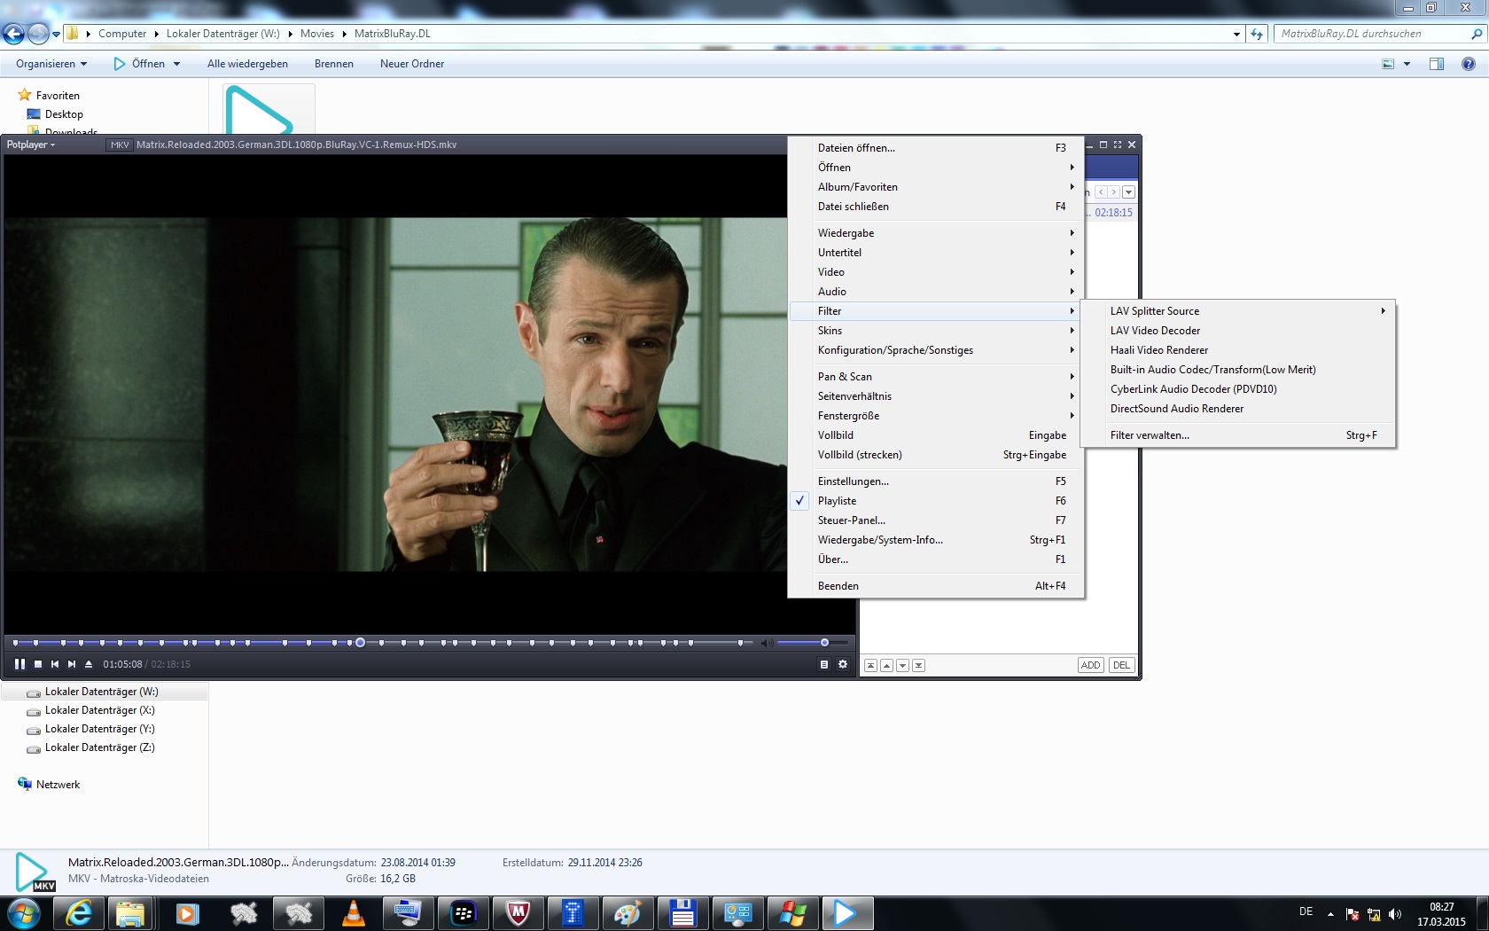Skip to previous track button
Screen dimensions: 1489x931
pos(55,664)
